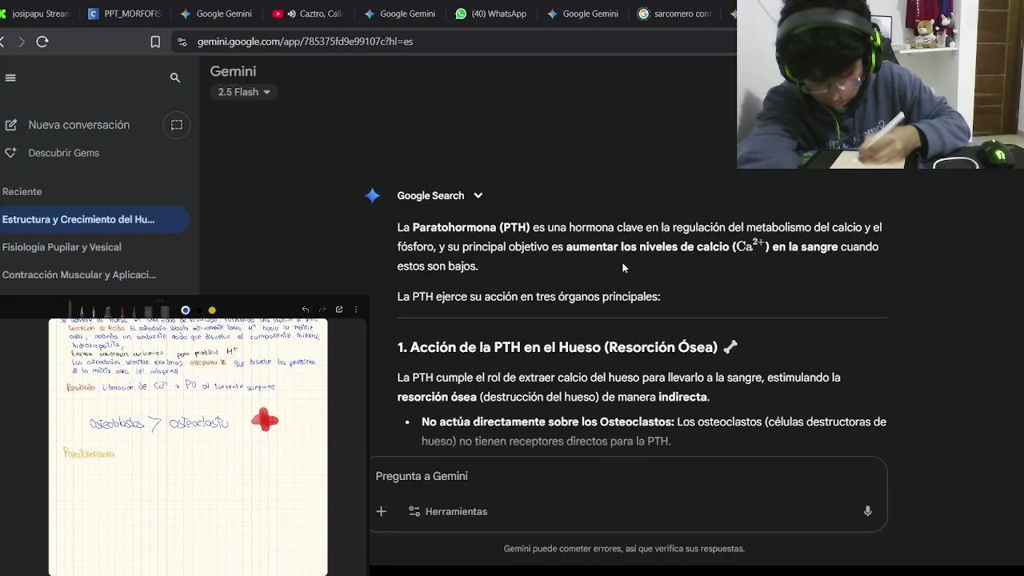The image size is (1024, 576).
Task: Switch to the Caztro YouTube tab
Action: [307, 14]
